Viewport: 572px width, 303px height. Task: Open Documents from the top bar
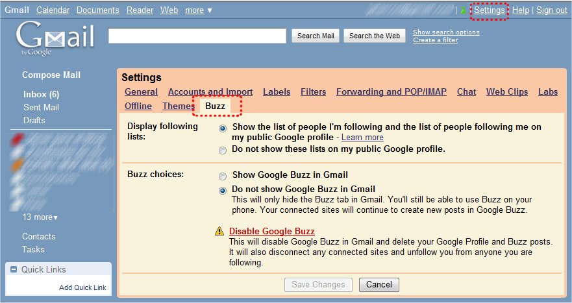(98, 10)
